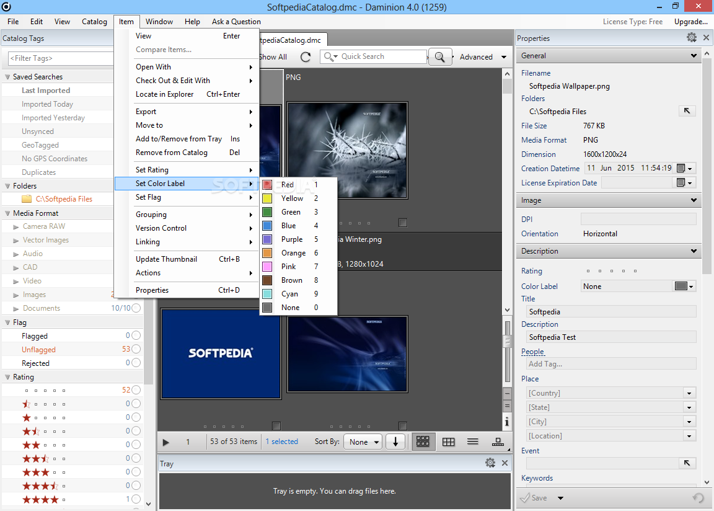The width and height of the screenshot is (714, 511).
Task: Click the Save button
Action: coord(535,498)
